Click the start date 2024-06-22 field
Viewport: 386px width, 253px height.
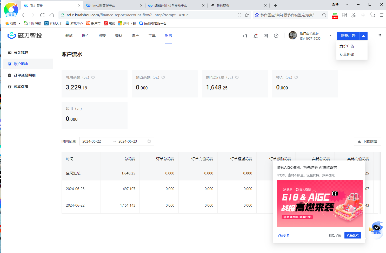[x=92, y=141]
